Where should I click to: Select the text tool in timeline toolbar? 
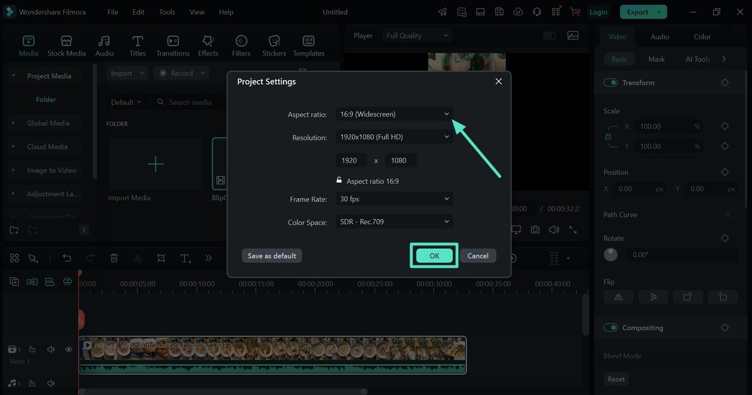tap(185, 258)
